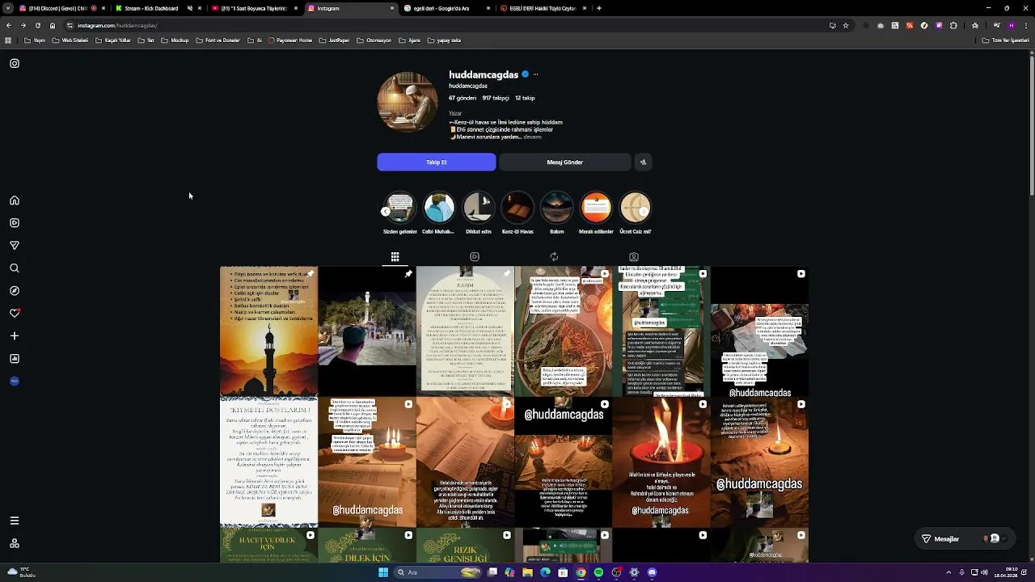Switch to the tagged photos tab
This screenshot has width=1035, height=582.
[x=634, y=257]
